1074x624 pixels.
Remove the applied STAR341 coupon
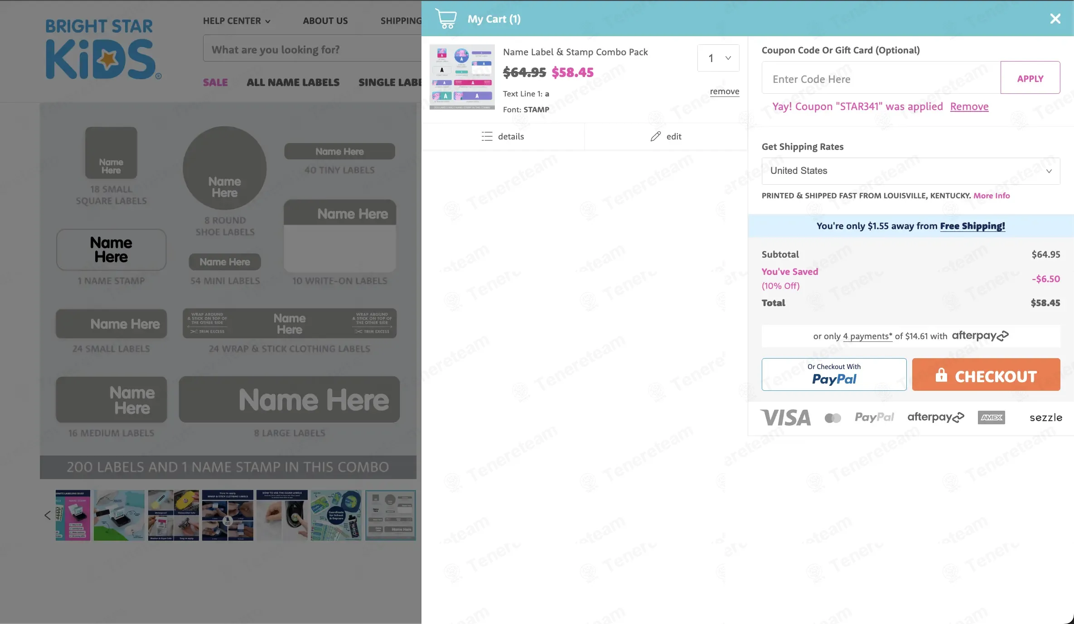[x=969, y=106]
